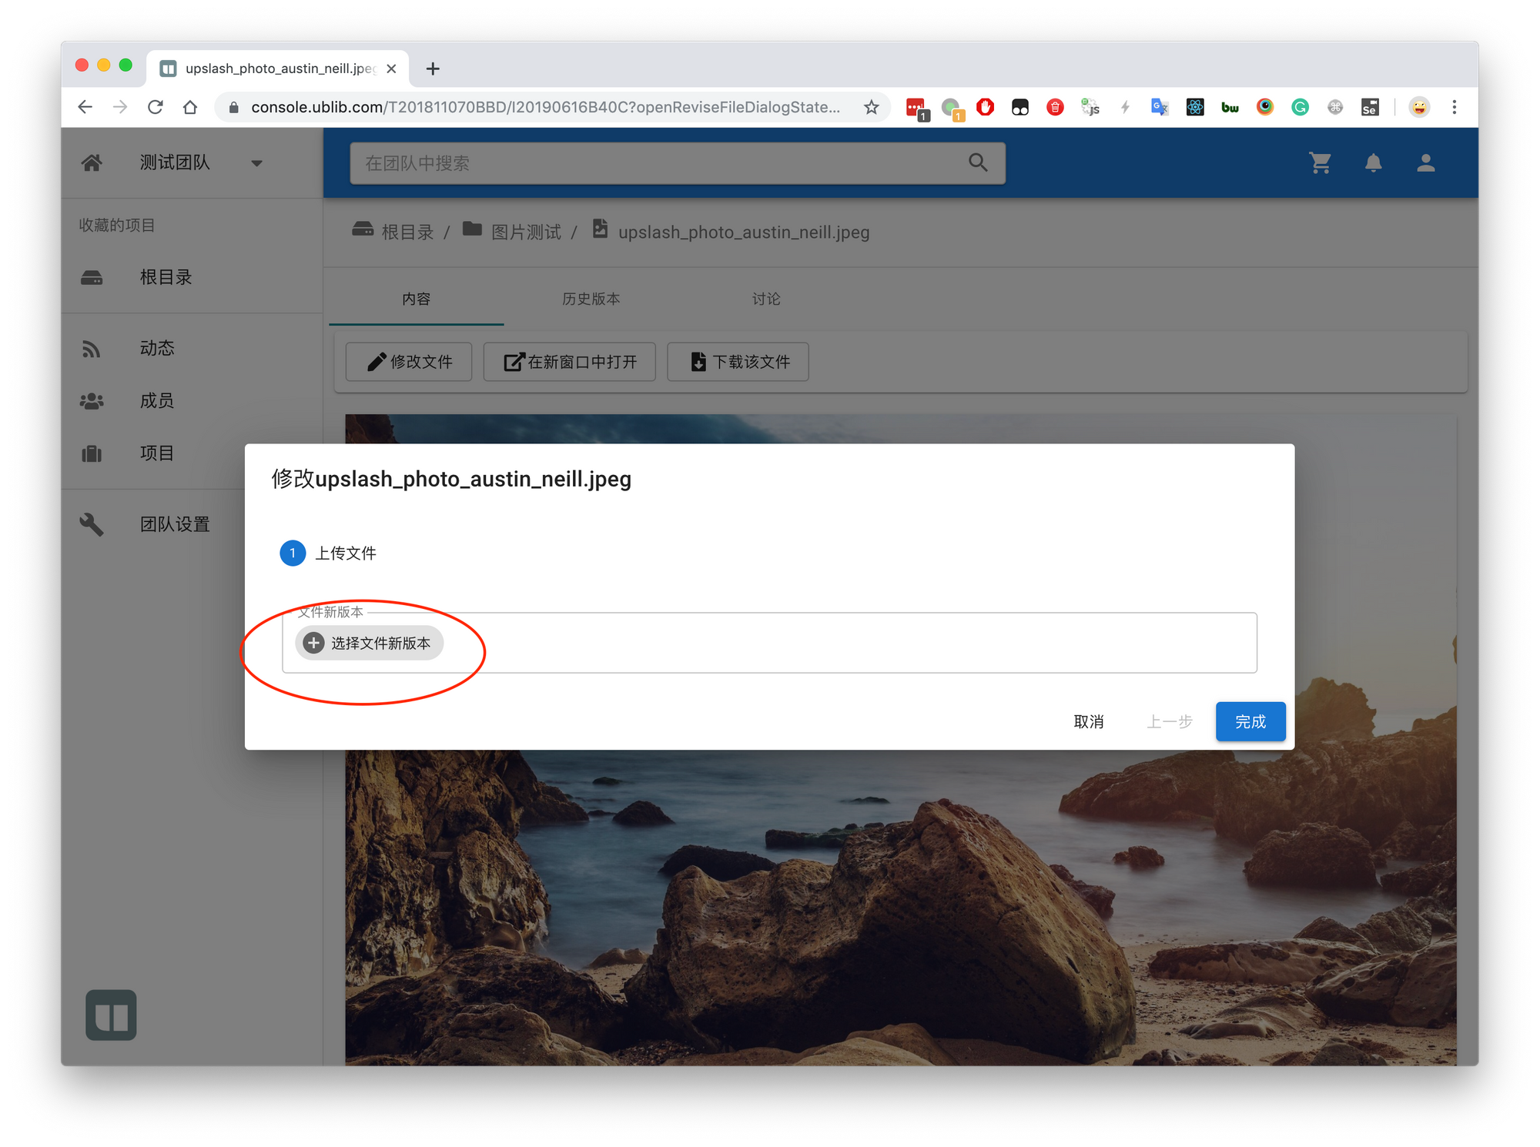Screen dimensions: 1540x1147
Task: Open the user account icon
Action: click(x=1425, y=163)
